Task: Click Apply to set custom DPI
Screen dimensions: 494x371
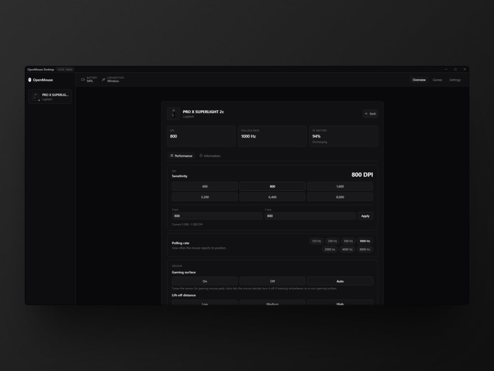Action: (x=365, y=216)
